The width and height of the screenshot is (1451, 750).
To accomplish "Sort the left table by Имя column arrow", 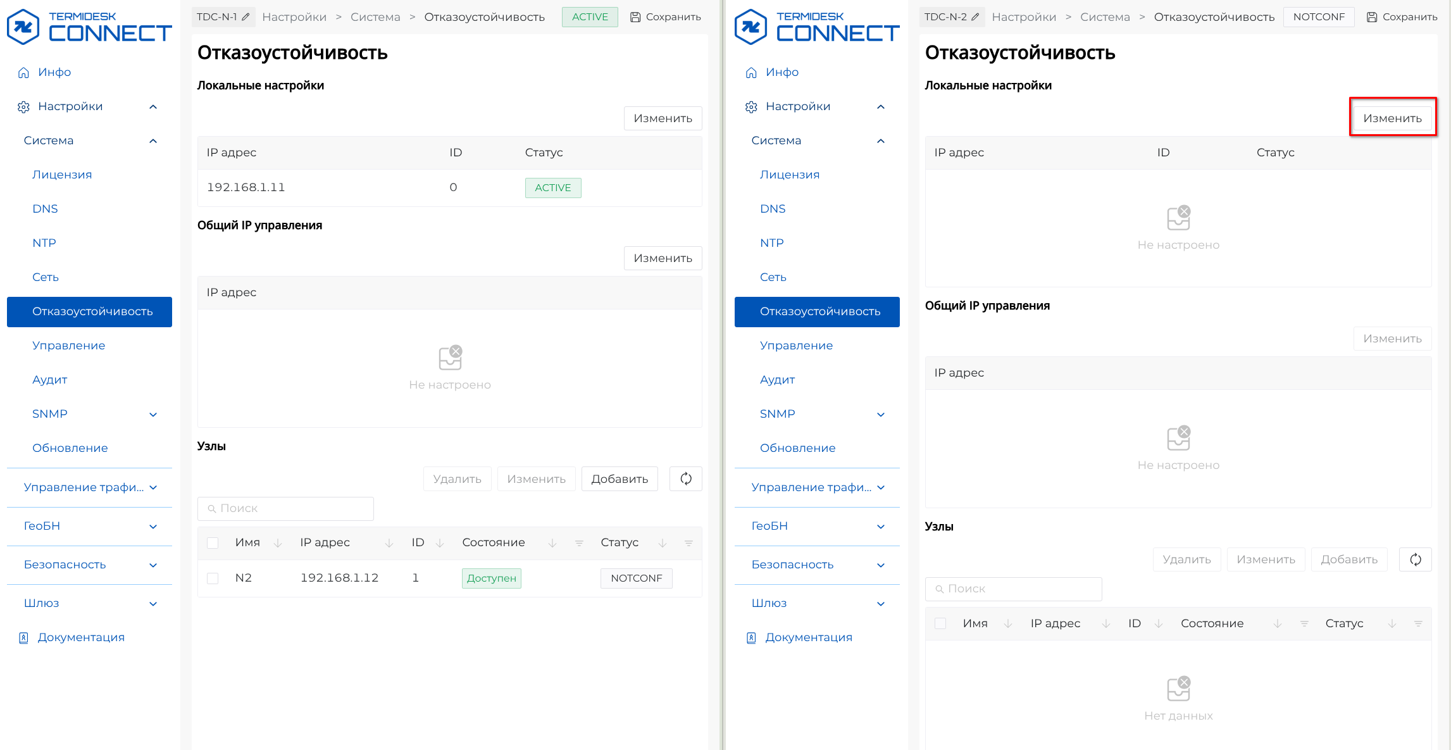I will pos(277,543).
